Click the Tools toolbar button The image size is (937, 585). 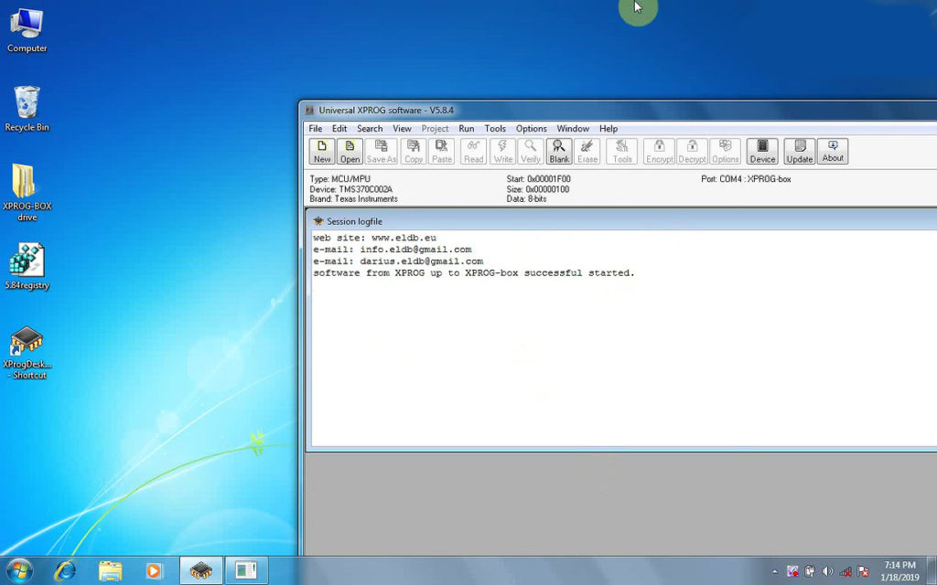tap(622, 152)
